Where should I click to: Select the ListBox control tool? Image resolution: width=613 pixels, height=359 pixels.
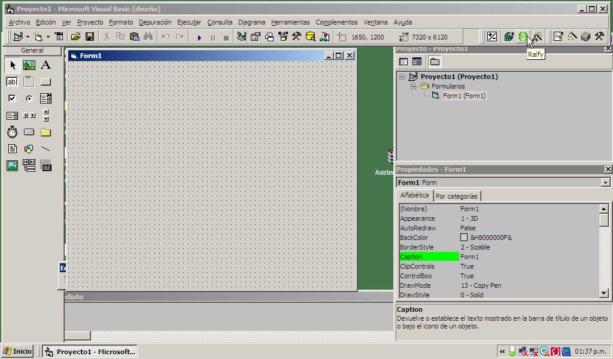point(13,115)
